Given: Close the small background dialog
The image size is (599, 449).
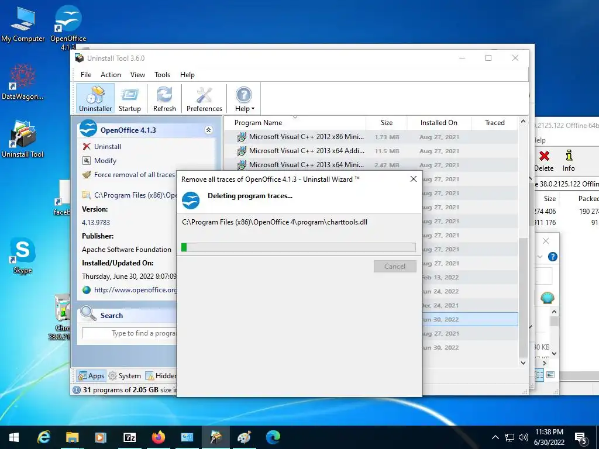Looking at the screenshot, I should tap(546, 241).
